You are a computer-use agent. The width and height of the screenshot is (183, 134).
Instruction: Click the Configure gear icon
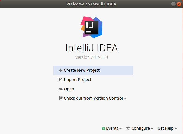point(128,128)
